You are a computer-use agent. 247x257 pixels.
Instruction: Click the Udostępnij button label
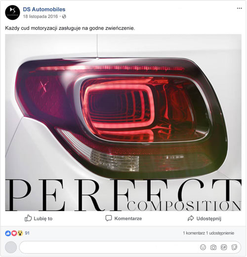pyautogui.click(x=209, y=219)
